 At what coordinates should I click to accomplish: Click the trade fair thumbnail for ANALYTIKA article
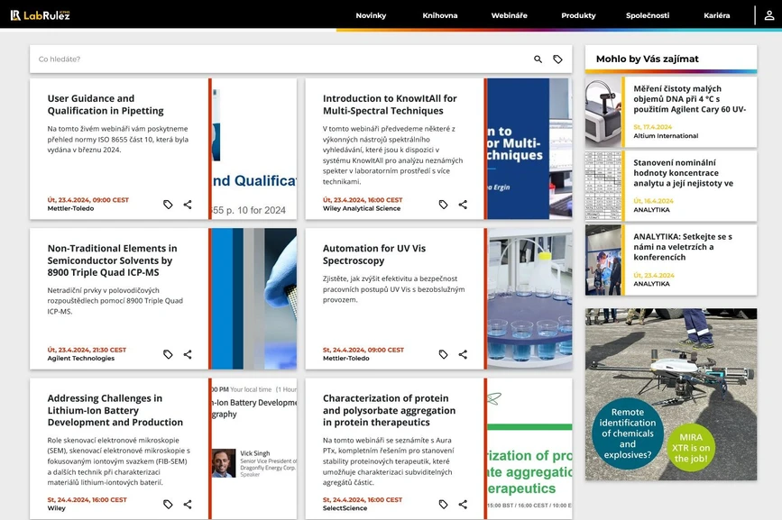(x=603, y=260)
